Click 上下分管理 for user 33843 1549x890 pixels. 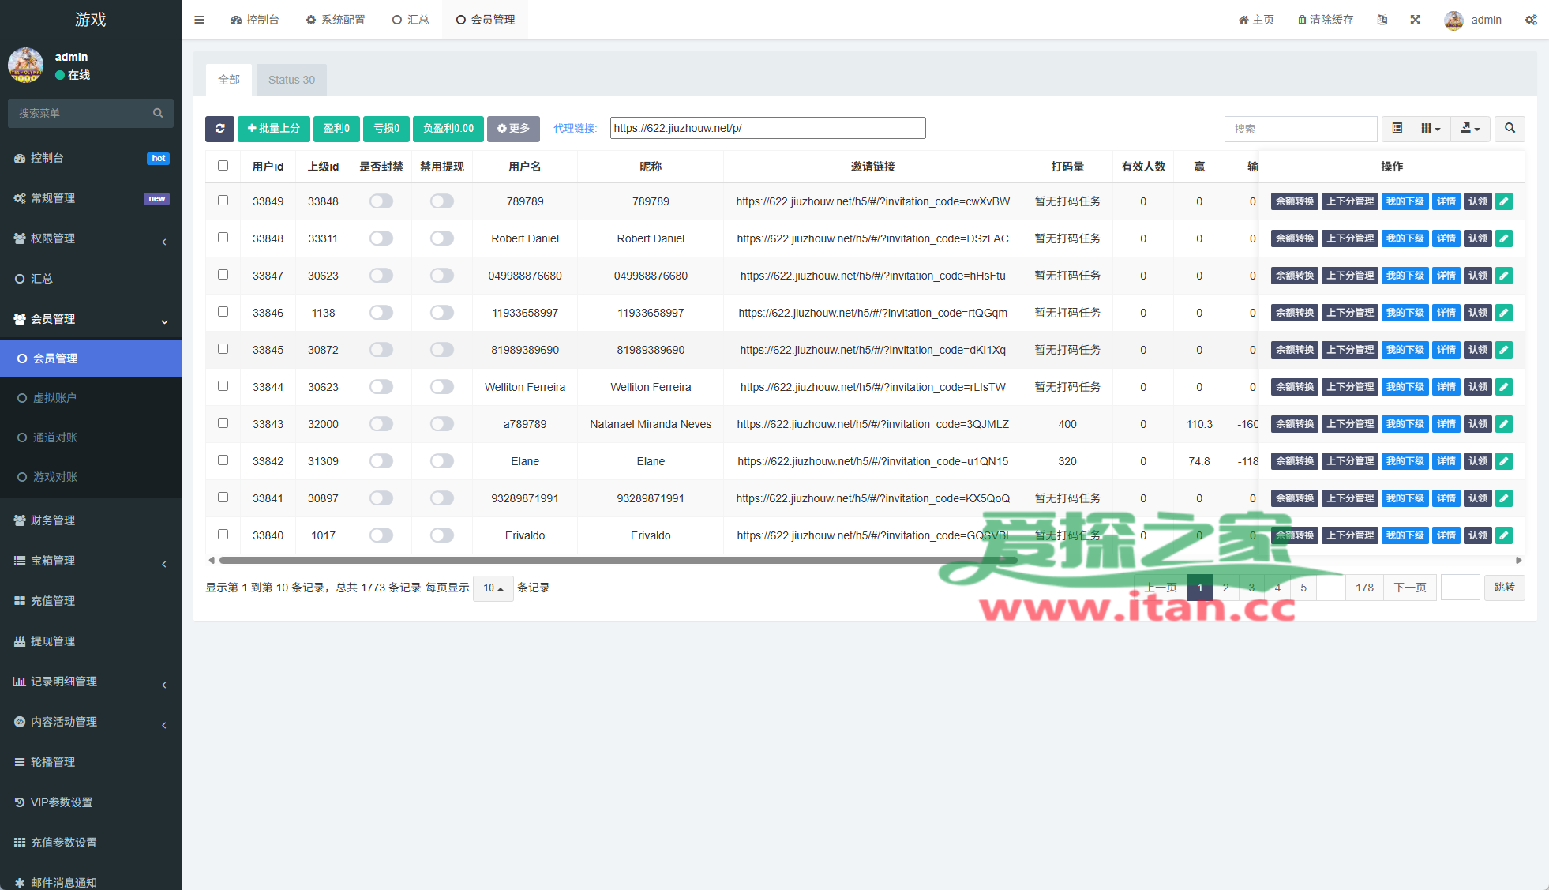coord(1350,424)
